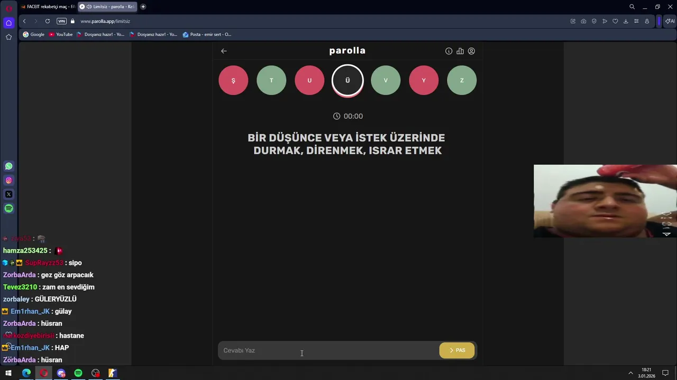Open the downloads icon
The width and height of the screenshot is (677, 380).
pos(626,21)
